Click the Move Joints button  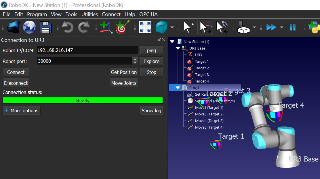(x=124, y=83)
